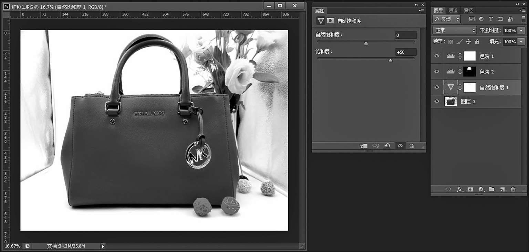Lock image pixels with the brush icon
The image size is (529, 252).
459,42
